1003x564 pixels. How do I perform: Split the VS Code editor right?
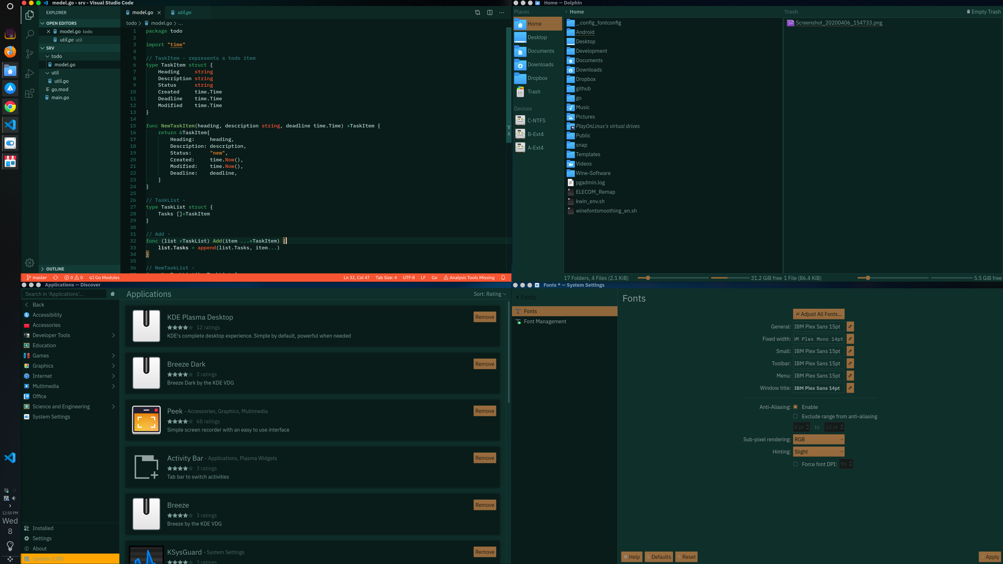tap(490, 13)
